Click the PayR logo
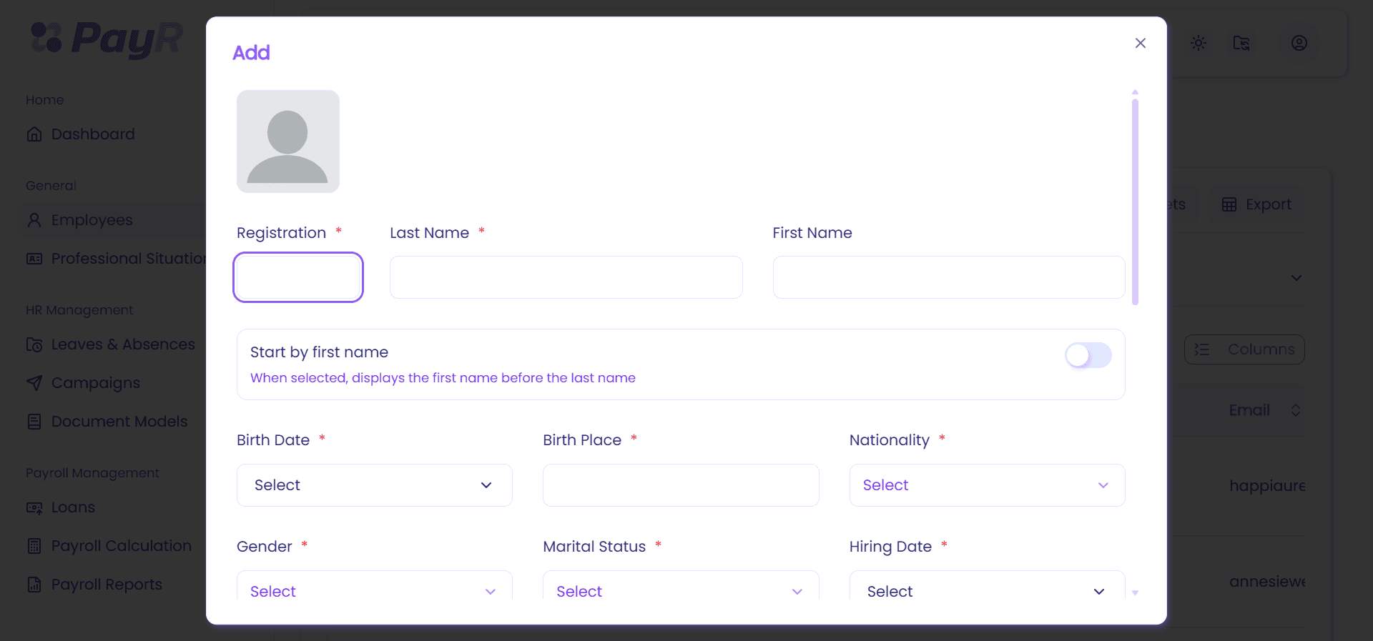 tap(107, 39)
